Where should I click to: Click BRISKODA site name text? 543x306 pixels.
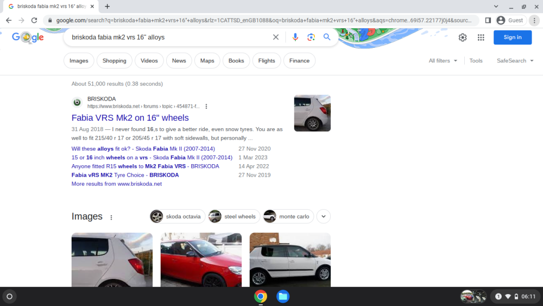[102, 99]
